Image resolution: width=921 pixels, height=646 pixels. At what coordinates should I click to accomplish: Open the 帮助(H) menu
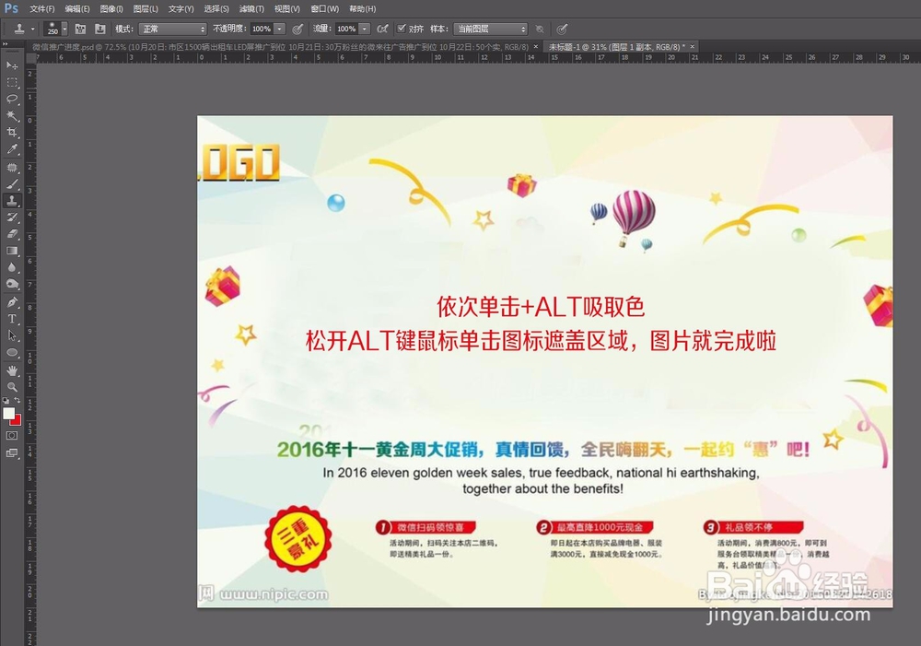click(x=362, y=9)
